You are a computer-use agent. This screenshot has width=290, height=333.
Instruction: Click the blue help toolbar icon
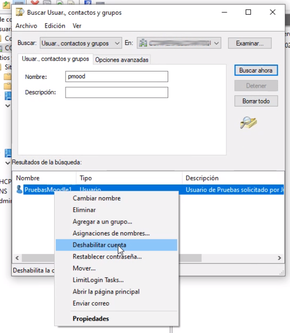[88, 2]
